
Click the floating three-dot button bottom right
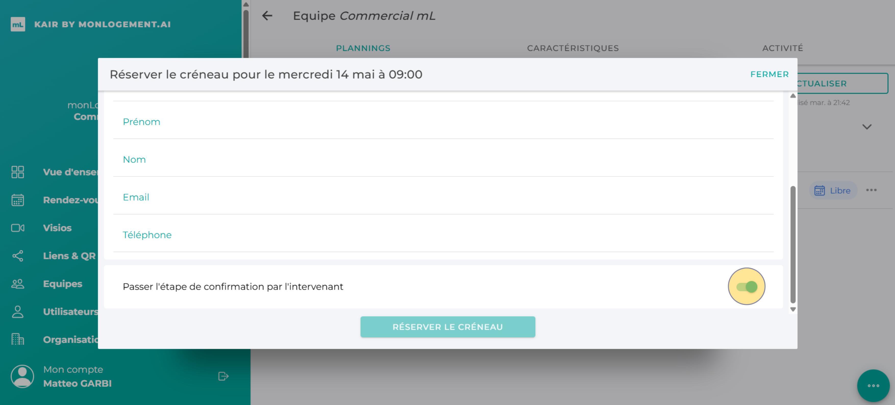pyautogui.click(x=874, y=386)
